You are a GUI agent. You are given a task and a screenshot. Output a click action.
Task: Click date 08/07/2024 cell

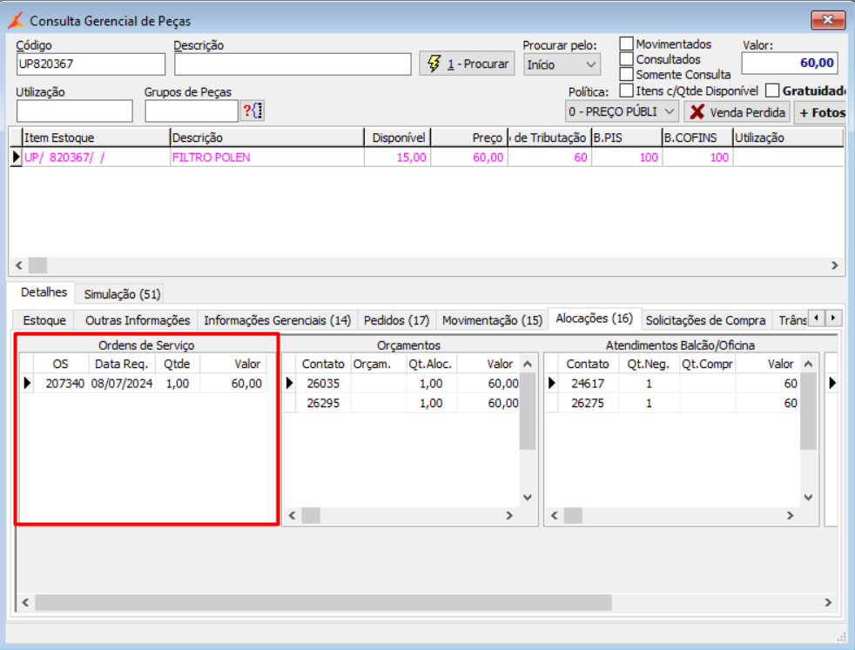click(x=122, y=384)
